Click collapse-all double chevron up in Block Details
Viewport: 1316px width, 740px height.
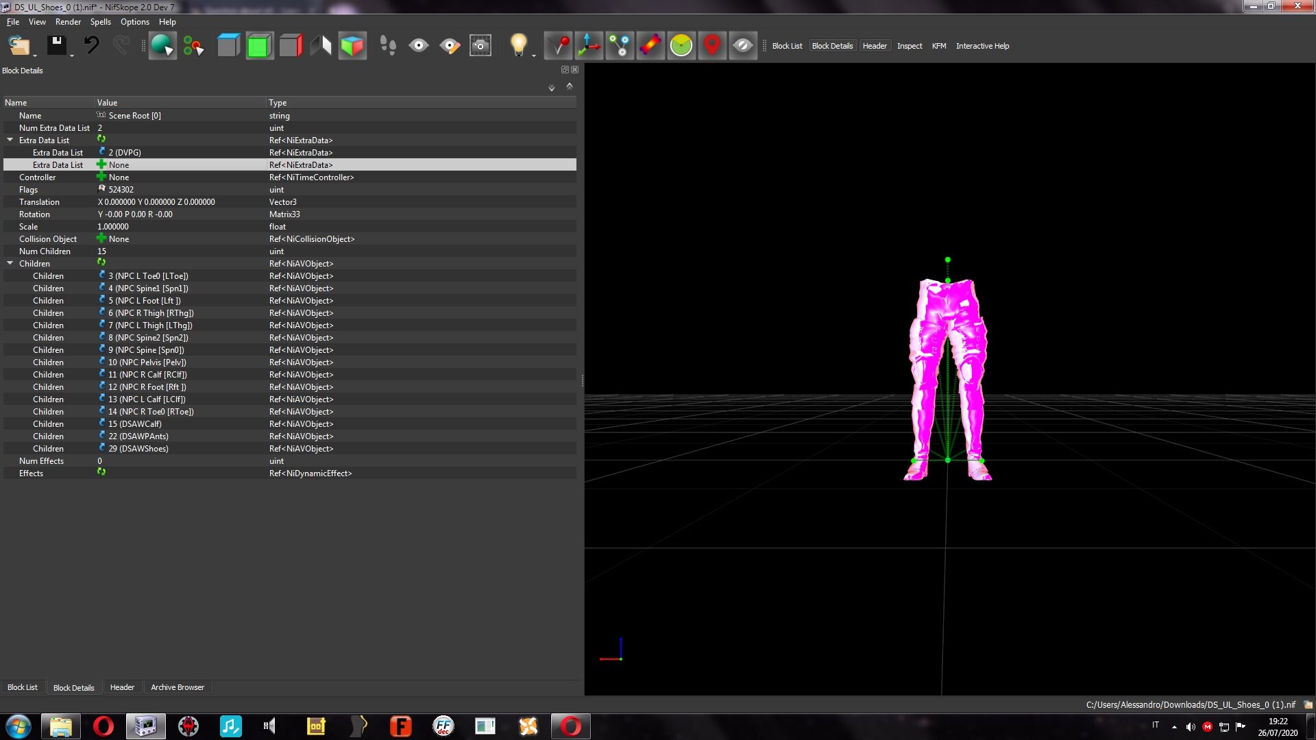click(569, 86)
